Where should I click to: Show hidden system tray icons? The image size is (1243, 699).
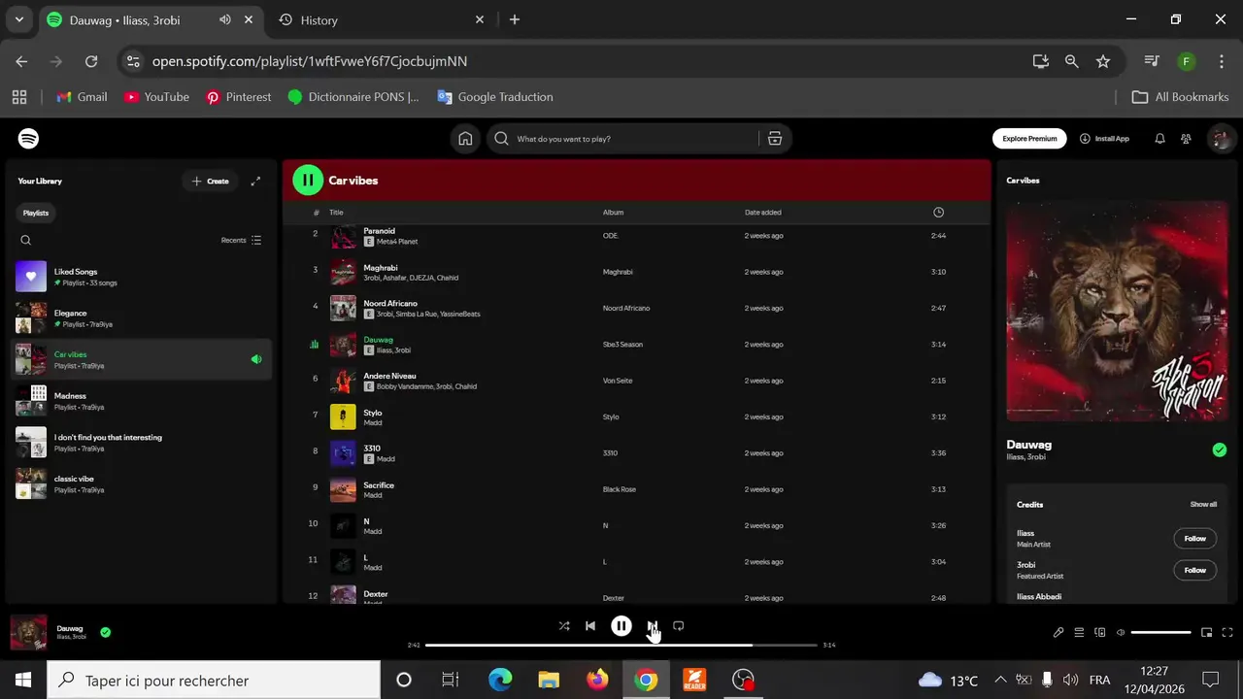1000,680
